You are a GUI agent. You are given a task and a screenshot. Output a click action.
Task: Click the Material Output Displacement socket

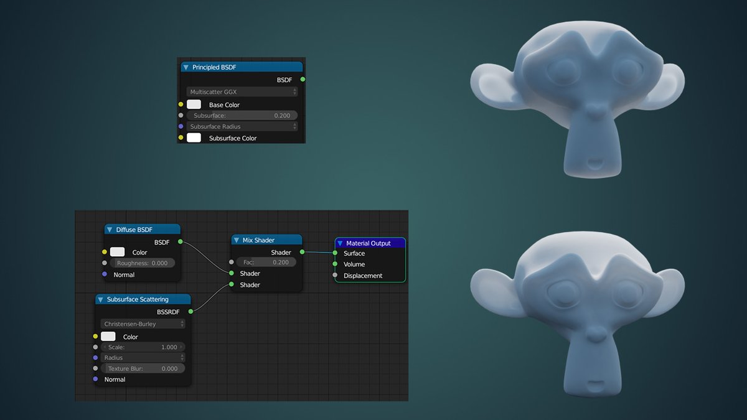tap(335, 275)
